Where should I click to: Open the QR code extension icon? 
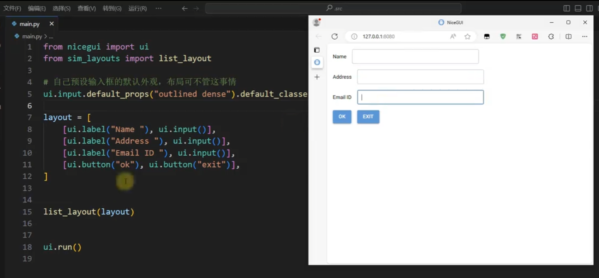coord(519,37)
